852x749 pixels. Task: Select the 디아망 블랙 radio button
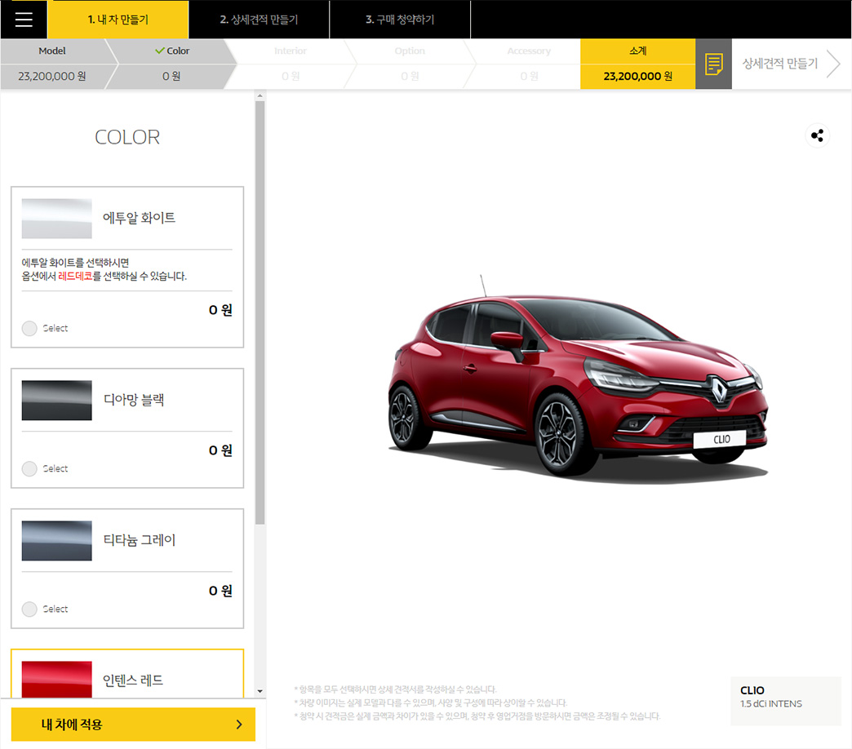tap(29, 468)
